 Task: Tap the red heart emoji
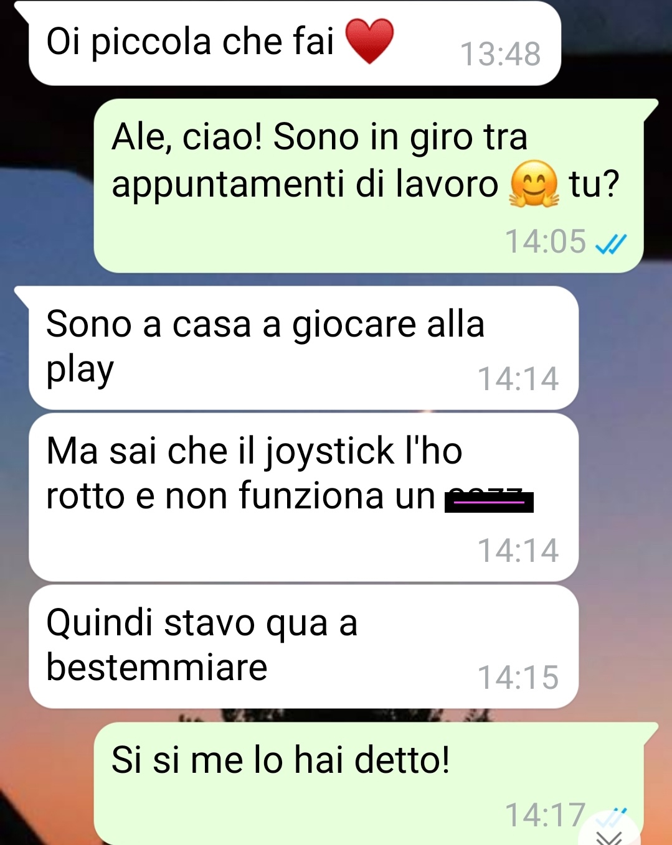click(369, 41)
